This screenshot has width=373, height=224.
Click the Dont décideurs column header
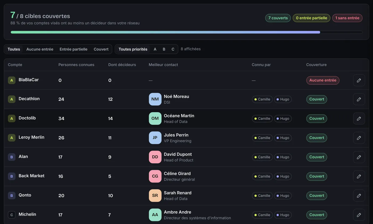pos(122,65)
